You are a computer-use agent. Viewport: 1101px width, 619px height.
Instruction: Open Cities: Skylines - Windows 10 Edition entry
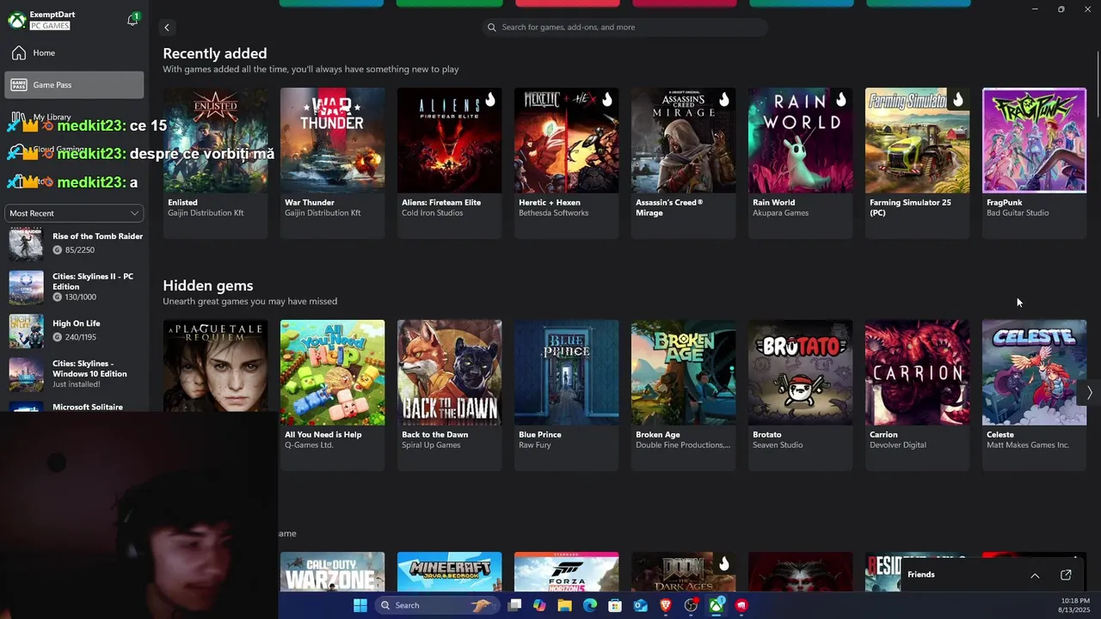(76, 374)
